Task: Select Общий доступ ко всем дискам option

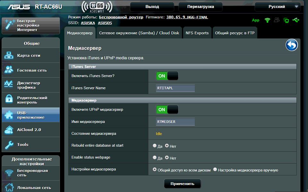Action: pos(154,170)
